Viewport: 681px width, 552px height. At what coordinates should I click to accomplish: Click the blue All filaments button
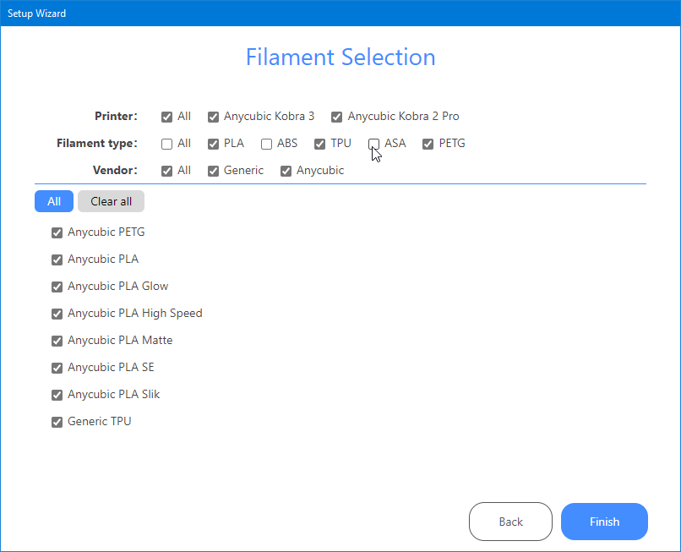click(54, 201)
